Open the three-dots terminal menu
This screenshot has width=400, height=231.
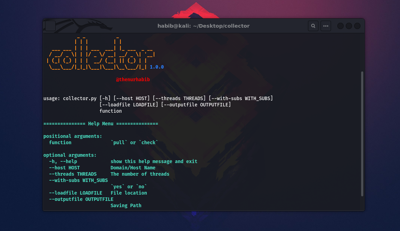[326, 26]
